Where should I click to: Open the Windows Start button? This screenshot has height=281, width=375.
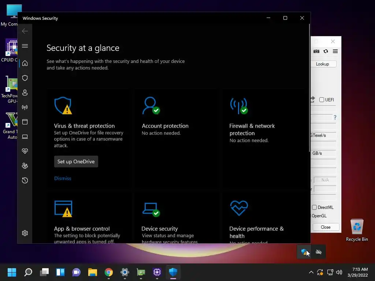pos(12,272)
